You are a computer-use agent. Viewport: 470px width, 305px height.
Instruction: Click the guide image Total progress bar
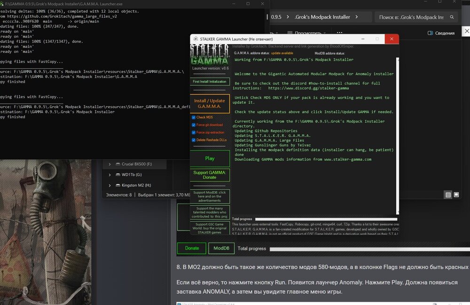369,249
